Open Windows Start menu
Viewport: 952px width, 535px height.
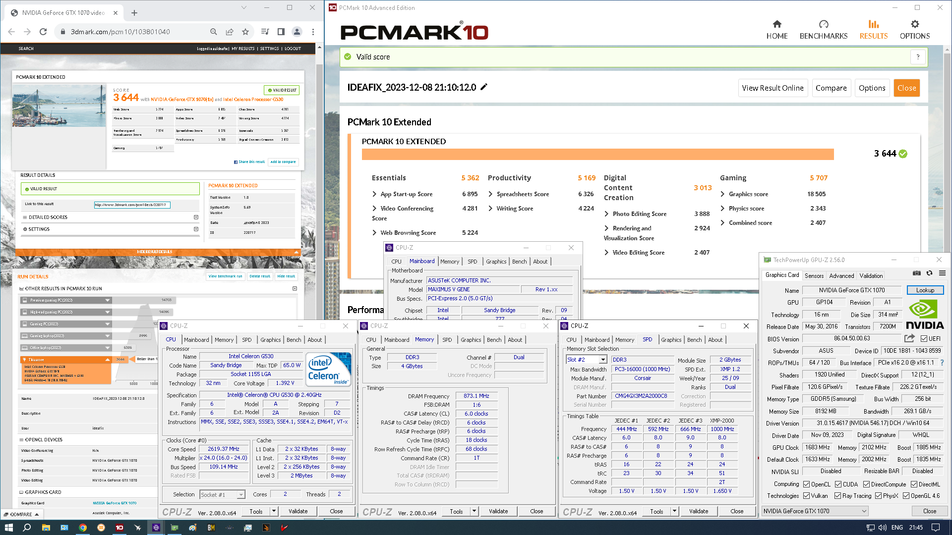[x=9, y=528]
